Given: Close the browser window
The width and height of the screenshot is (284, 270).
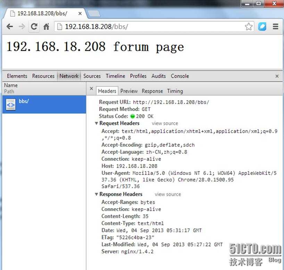Looking at the screenshot, I should [274, 3].
